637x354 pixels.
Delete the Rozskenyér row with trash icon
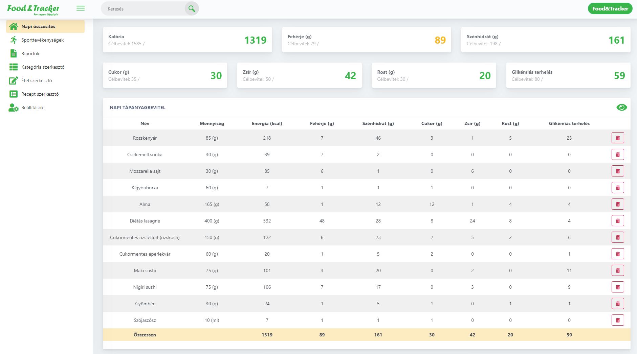(618, 138)
